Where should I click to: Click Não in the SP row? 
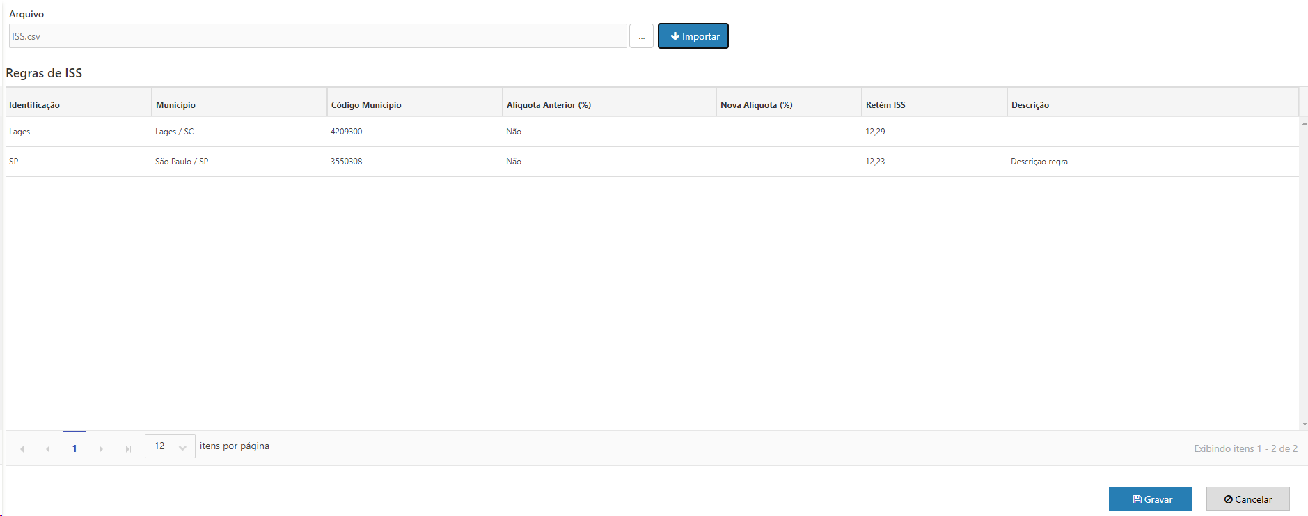[514, 162]
